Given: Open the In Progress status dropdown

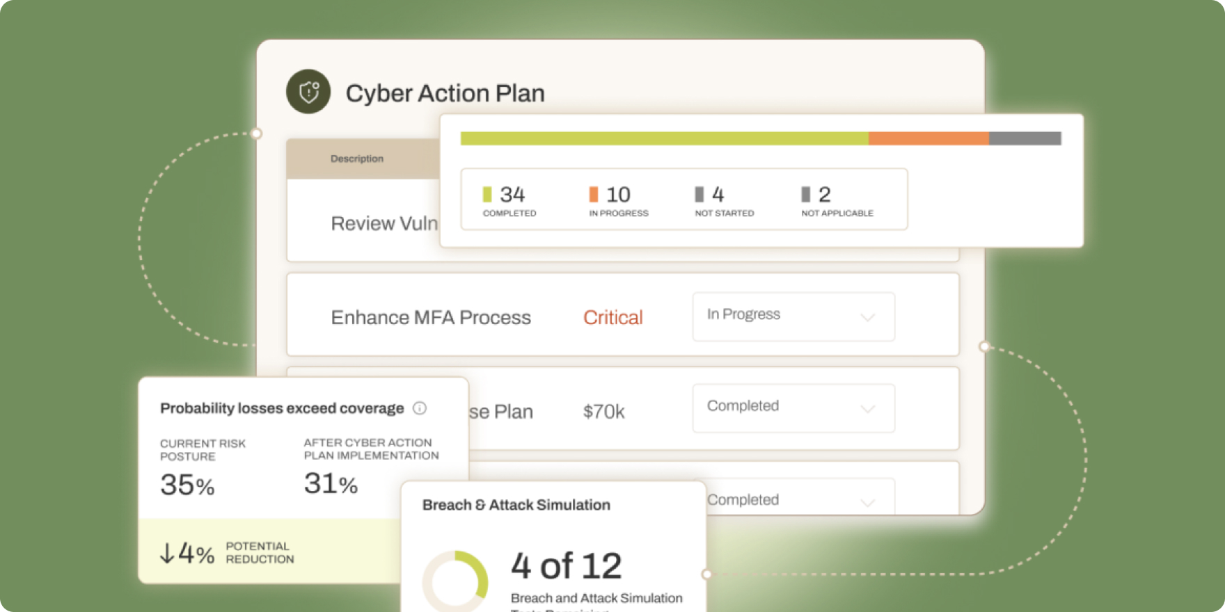Looking at the screenshot, I should [793, 316].
